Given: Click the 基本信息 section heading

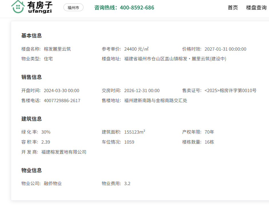Looking at the screenshot, I should 31,36.
